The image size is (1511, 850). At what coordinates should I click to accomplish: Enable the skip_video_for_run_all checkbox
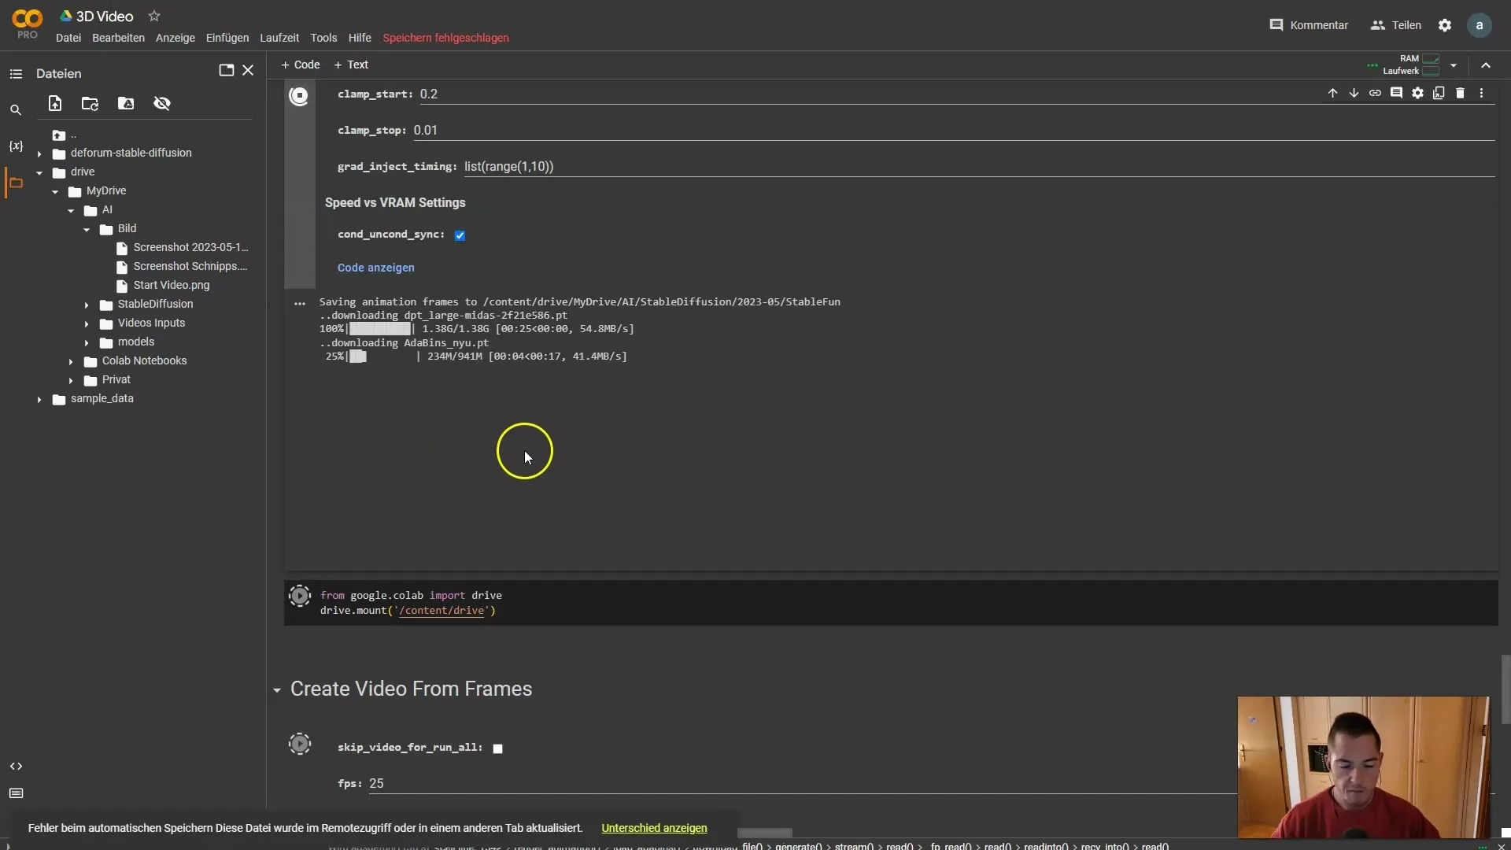pos(497,748)
